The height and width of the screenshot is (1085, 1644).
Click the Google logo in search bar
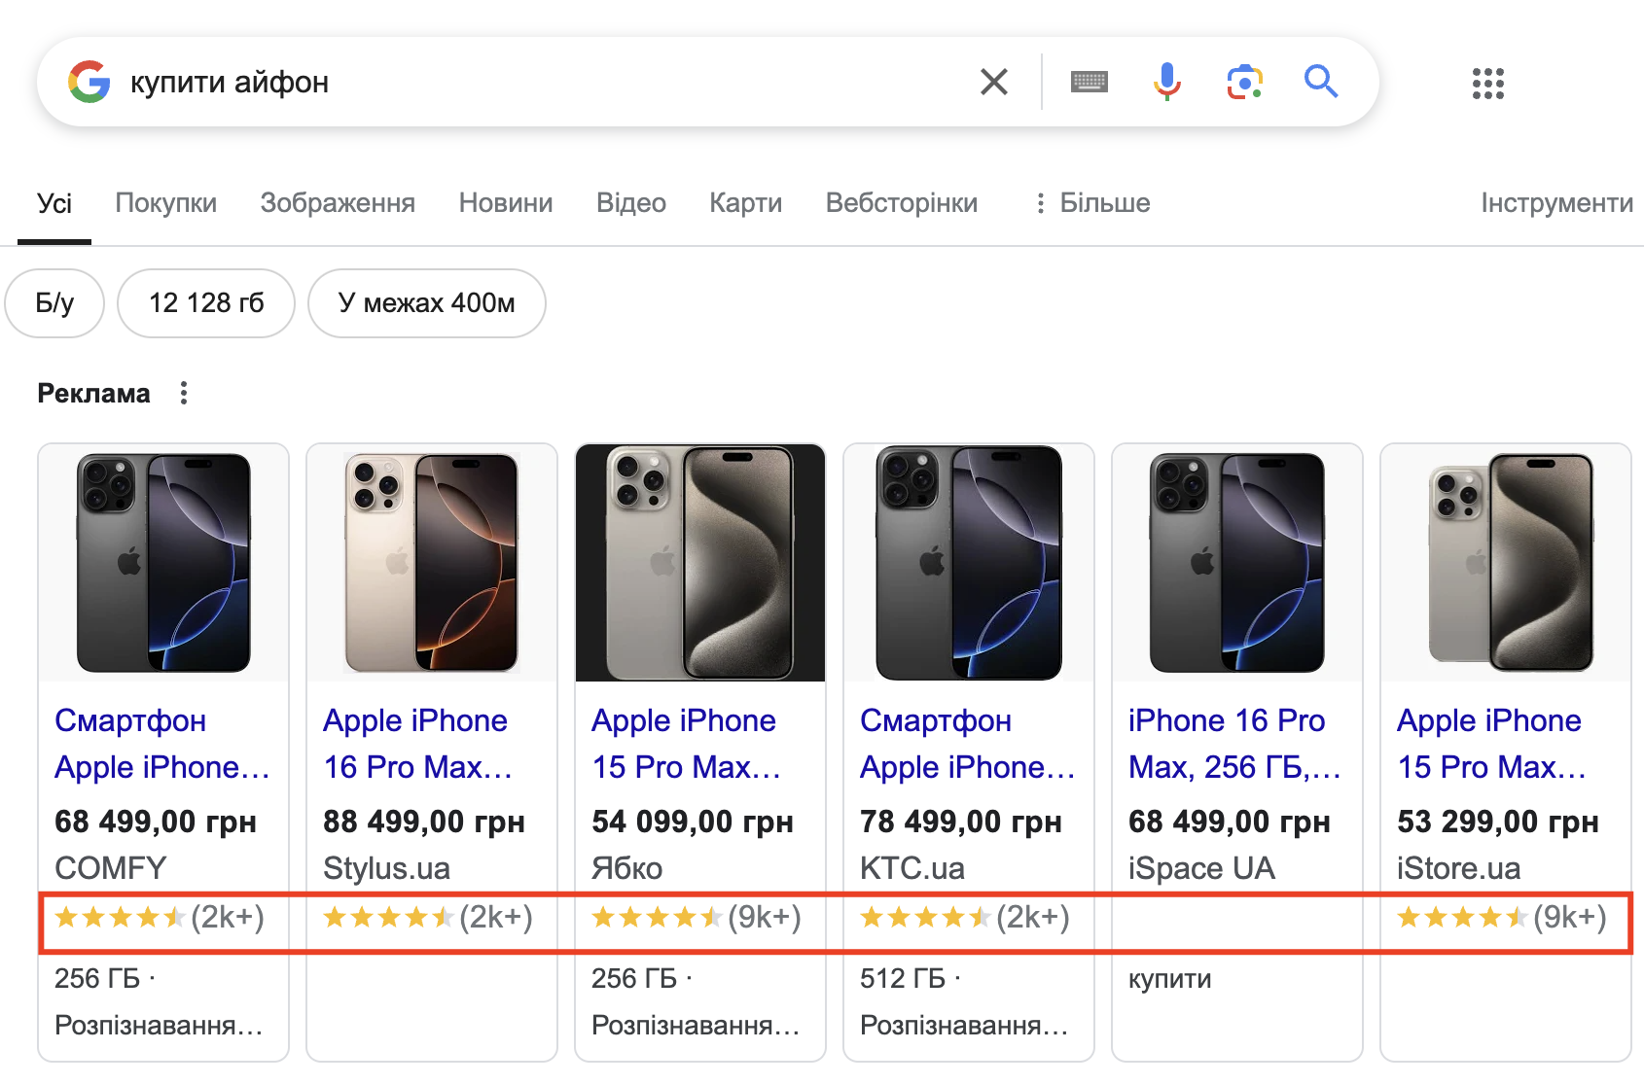[89, 82]
